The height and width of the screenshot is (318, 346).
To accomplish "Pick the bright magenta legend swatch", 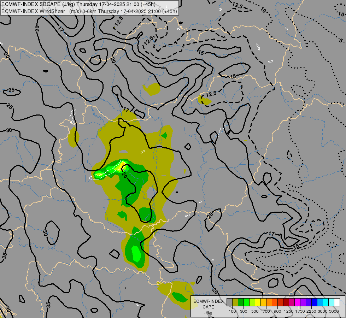I will 297,302.
